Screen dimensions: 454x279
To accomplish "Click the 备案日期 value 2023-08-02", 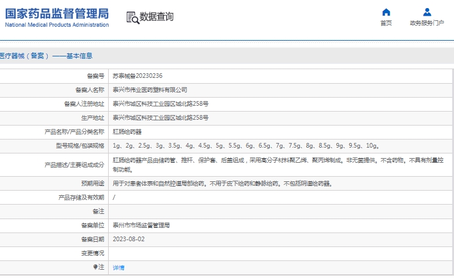I will [x=128, y=239].
